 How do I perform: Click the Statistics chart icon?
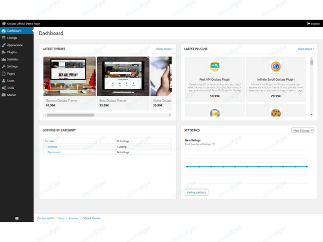4,59
